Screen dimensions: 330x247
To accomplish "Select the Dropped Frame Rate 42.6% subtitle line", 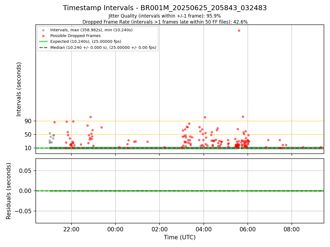I will 165,22.
